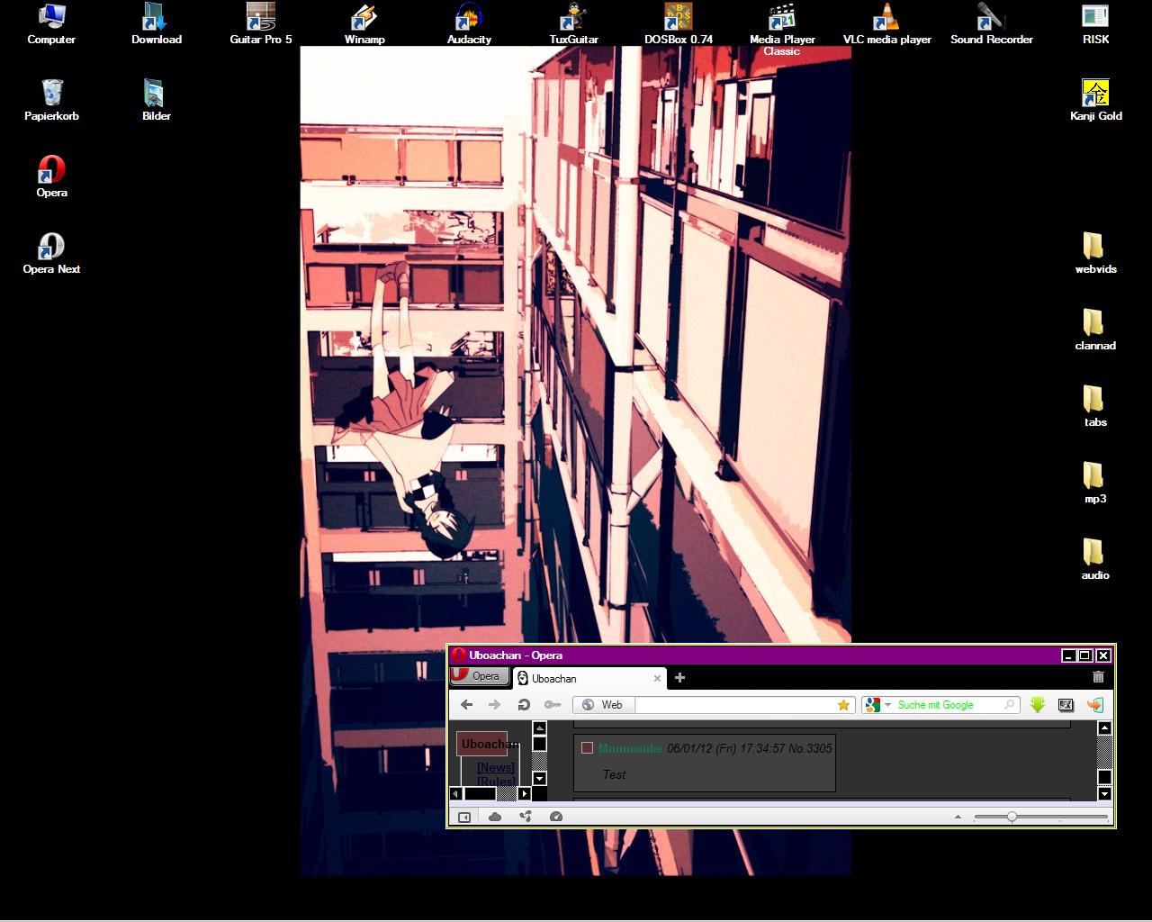Open Audacity desktop shortcut

(469, 23)
